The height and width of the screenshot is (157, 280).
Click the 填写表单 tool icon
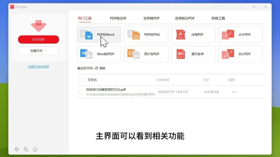[181, 54]
